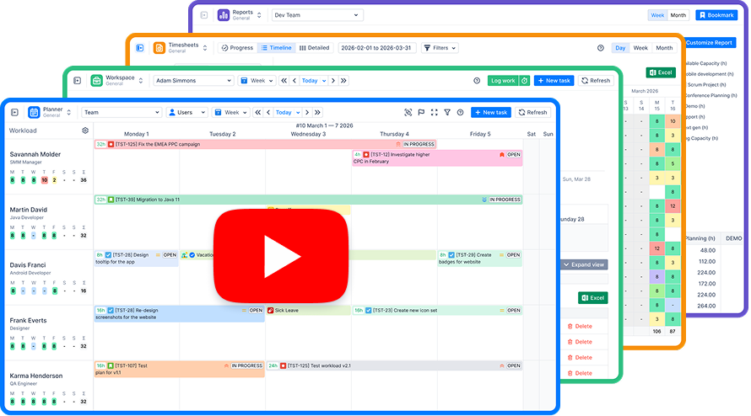Open the Planner module switcher arrows
Viewport: 751px width, 416px height.
69,112
